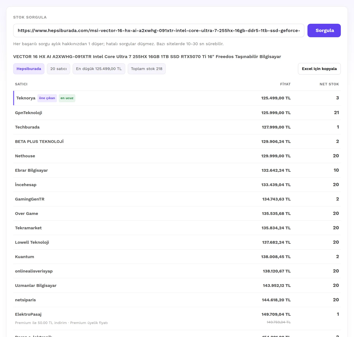The width and height of the screenshot is (354, 337).
Task: Select the İncehesap seller name
Action: click(26, 185)
